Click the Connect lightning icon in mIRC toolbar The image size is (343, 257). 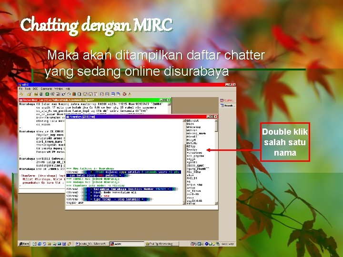(21, 94)
